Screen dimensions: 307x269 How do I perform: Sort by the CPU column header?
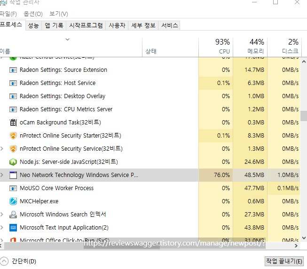pyautogui.click(x=216, y=47)
